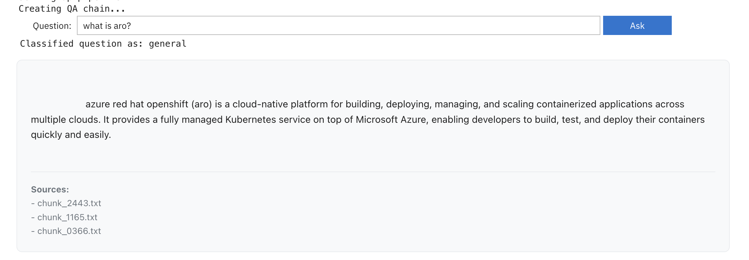Screen dimensions: 749x260
Task: Focus the Question input field
Action: coord(343,25)
